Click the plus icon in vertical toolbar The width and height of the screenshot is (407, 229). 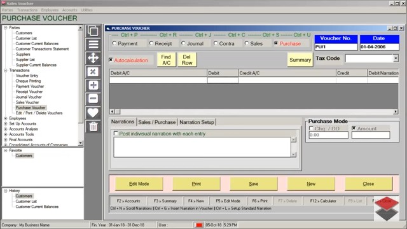(93, 85)
